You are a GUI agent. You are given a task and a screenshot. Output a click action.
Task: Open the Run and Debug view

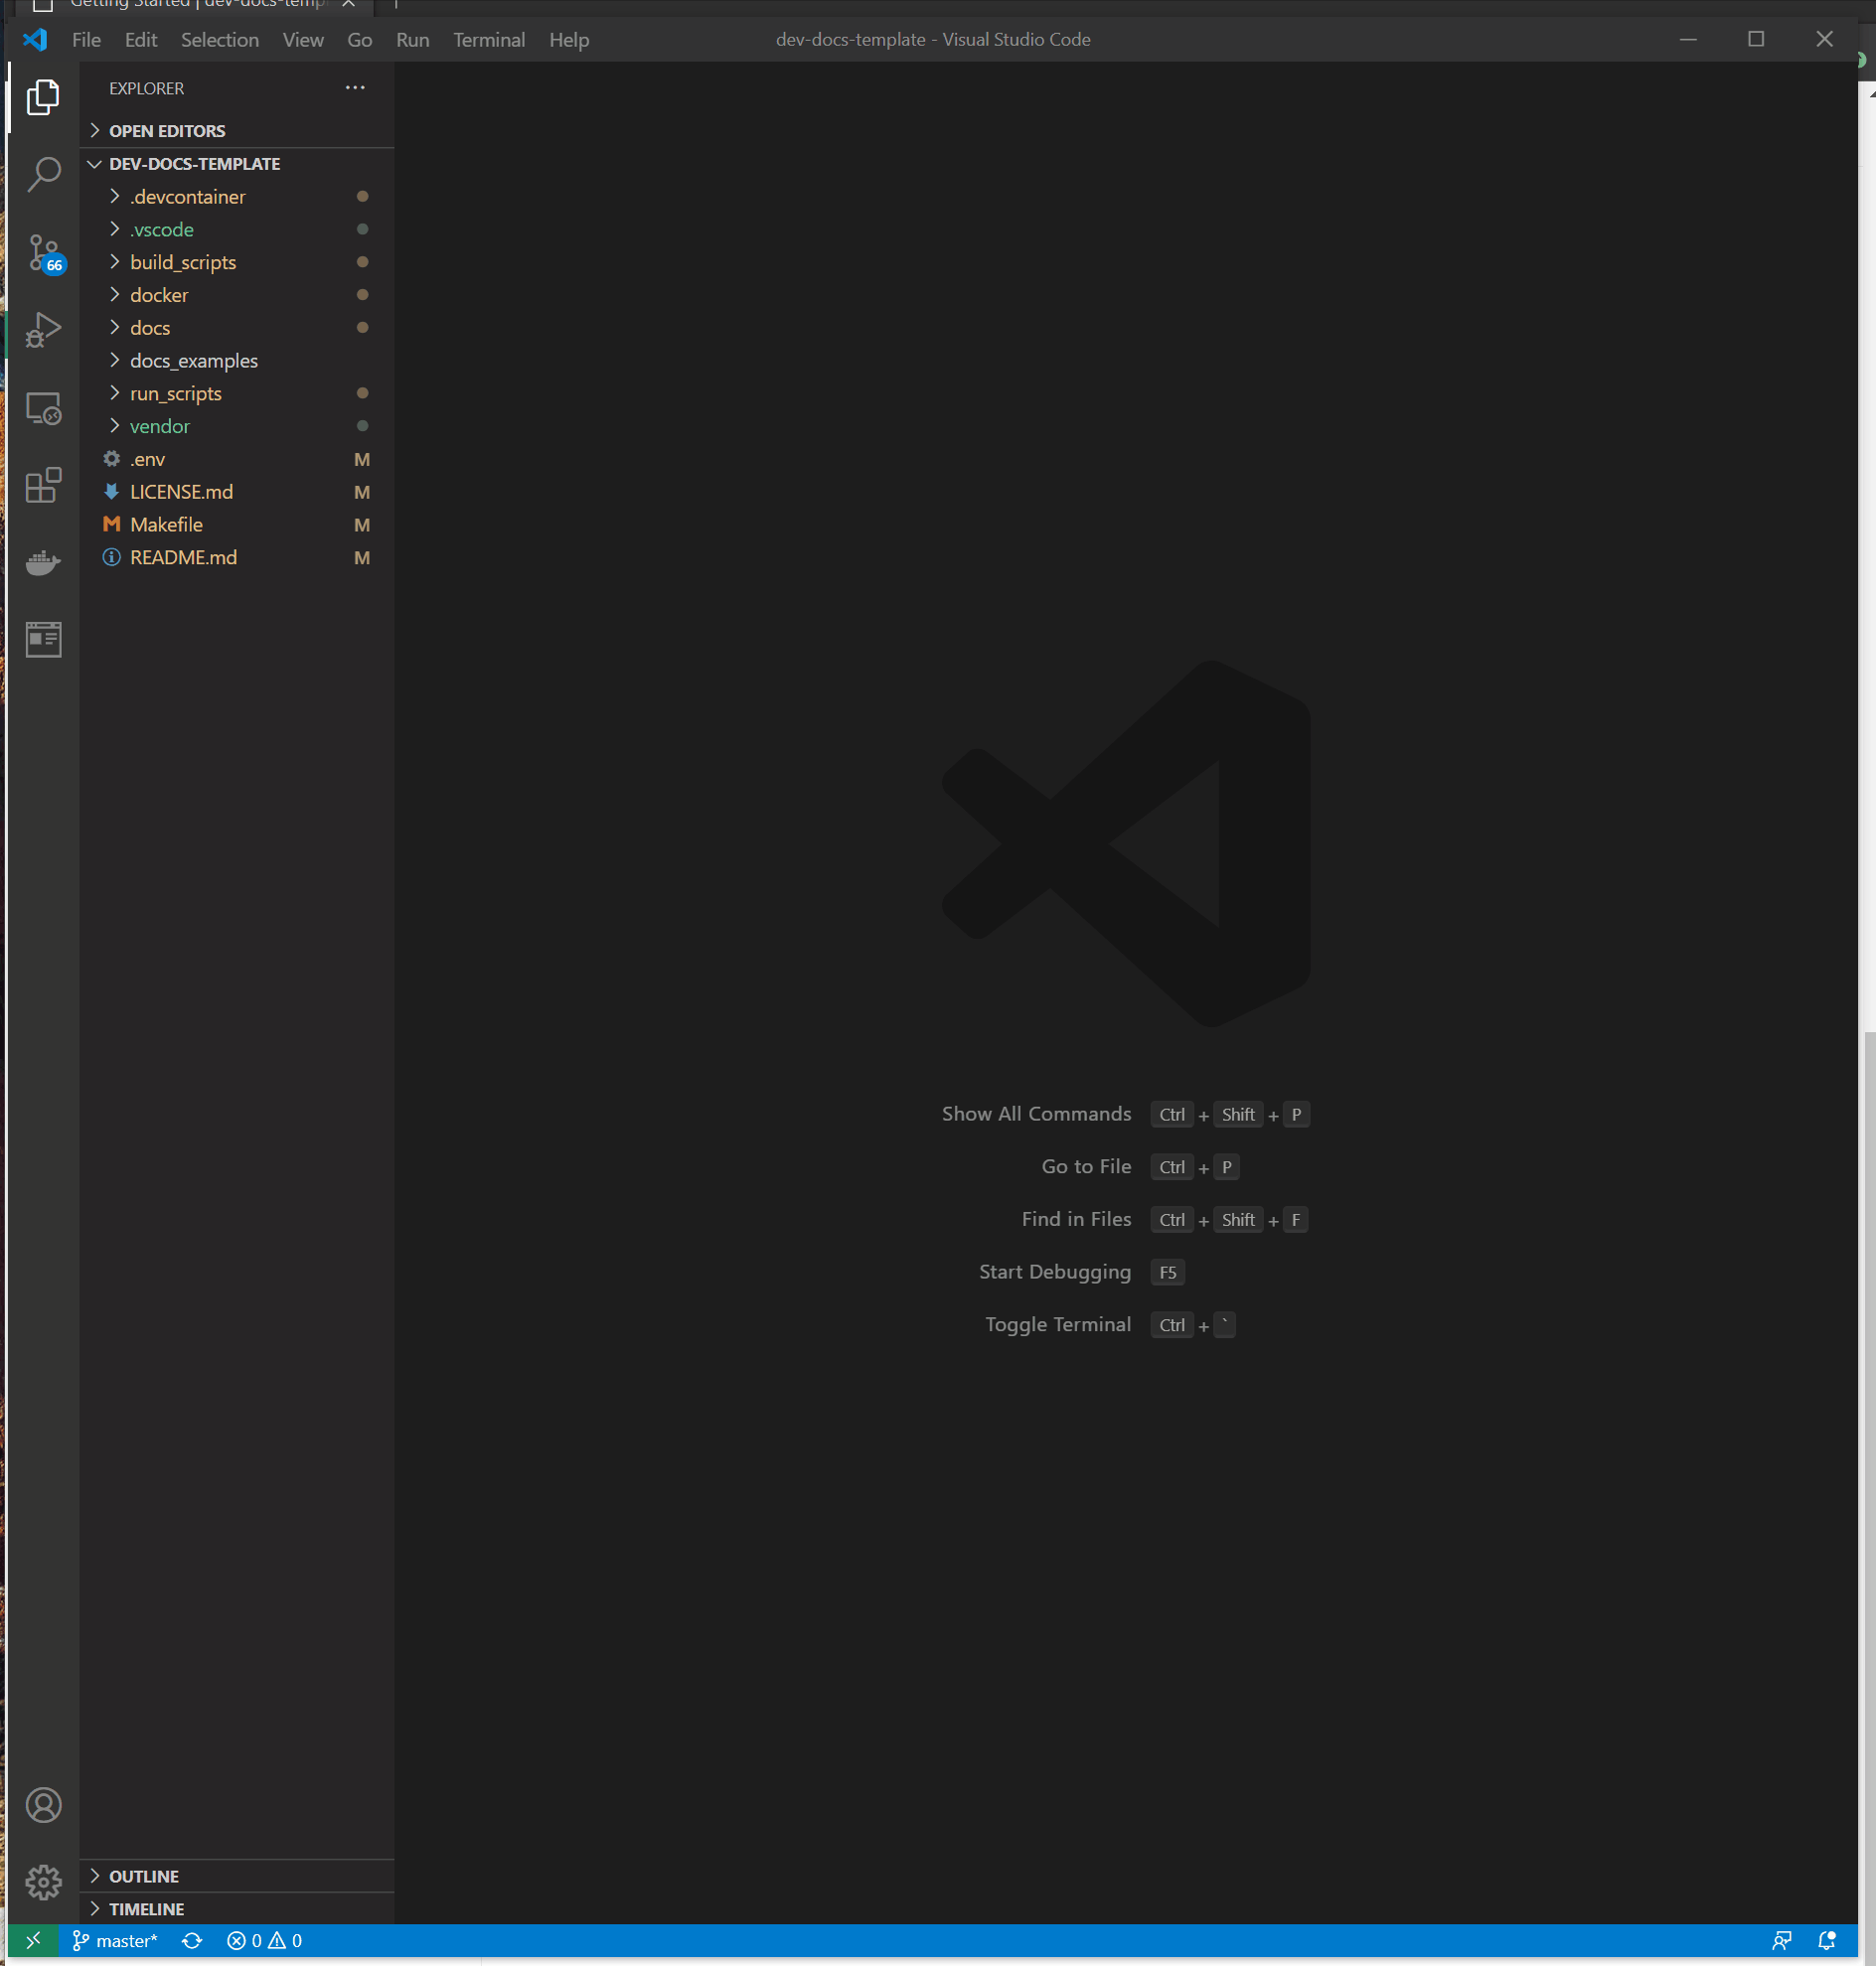click(x=43, y=330)
